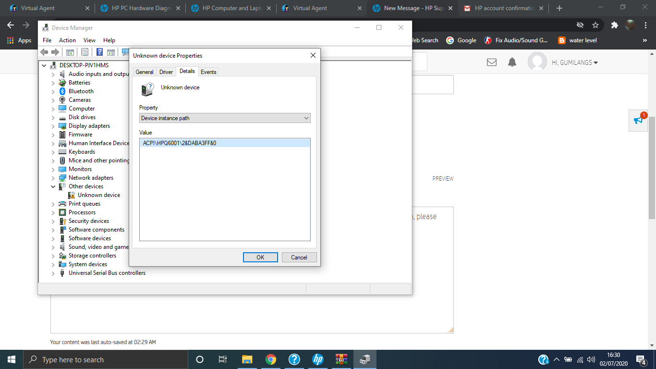
Task: Click the Forward navigation arrow in Device Manager
Action: 55,52
